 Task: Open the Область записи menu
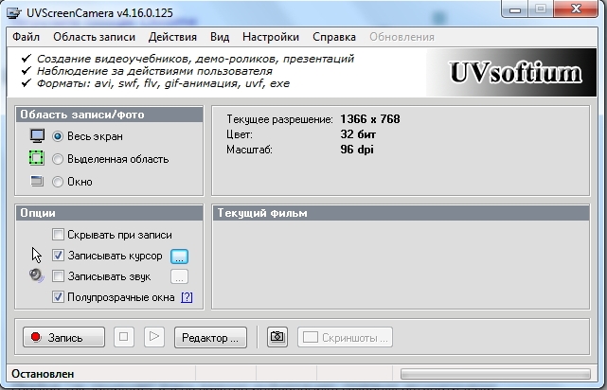pos(94,37)
